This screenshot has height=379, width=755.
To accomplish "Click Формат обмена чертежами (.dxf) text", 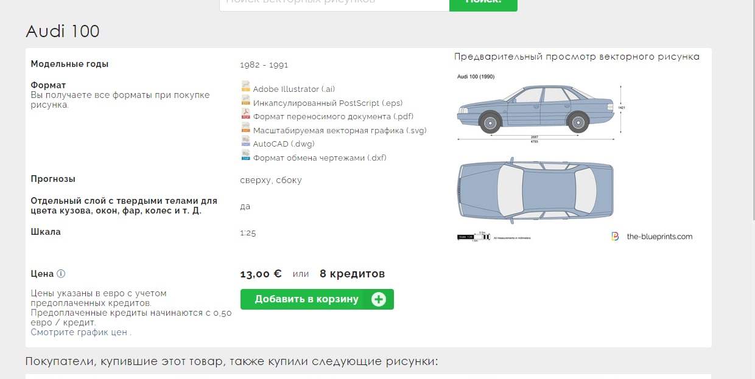I will point(320,158).
